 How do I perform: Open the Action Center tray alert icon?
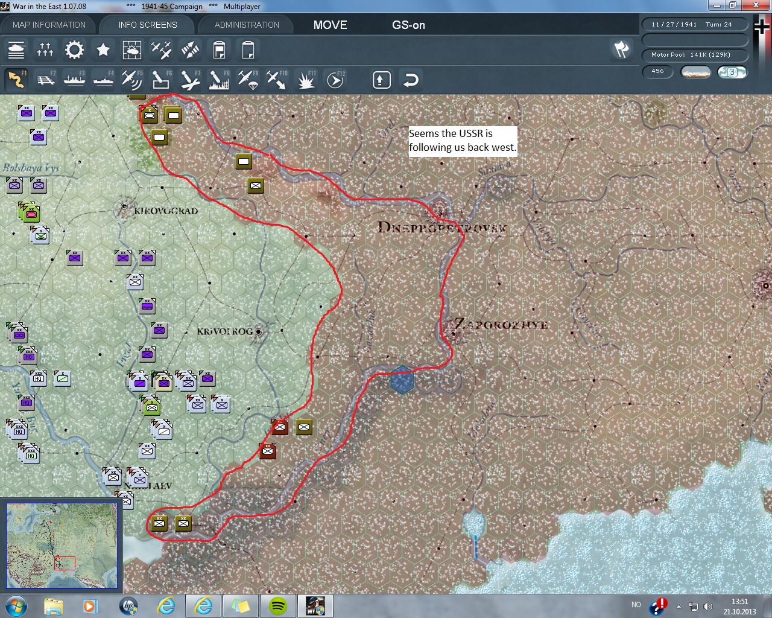click(x=658, y=606)
